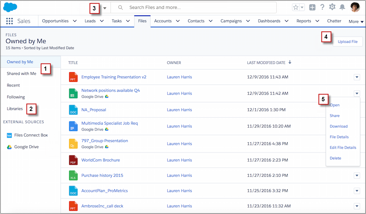Click PDF icon for WorldCom Brochure
Viewport: 366px width, 214px height.
(x=73, y=160)
